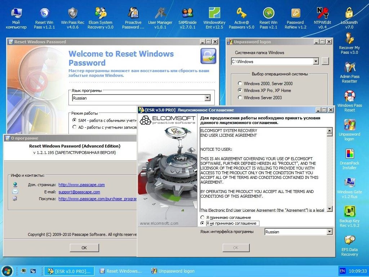369x277 pixels.
Task: Click the support@passcape.com email link
Action: 79,192
